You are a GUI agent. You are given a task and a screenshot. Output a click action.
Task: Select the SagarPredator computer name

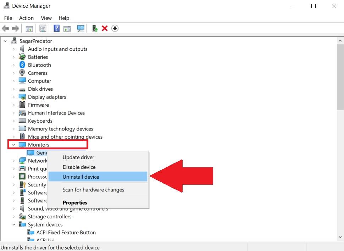[36, 41]
